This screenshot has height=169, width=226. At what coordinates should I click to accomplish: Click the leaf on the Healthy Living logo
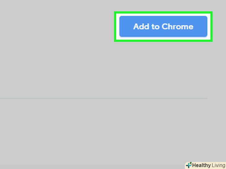191,163
